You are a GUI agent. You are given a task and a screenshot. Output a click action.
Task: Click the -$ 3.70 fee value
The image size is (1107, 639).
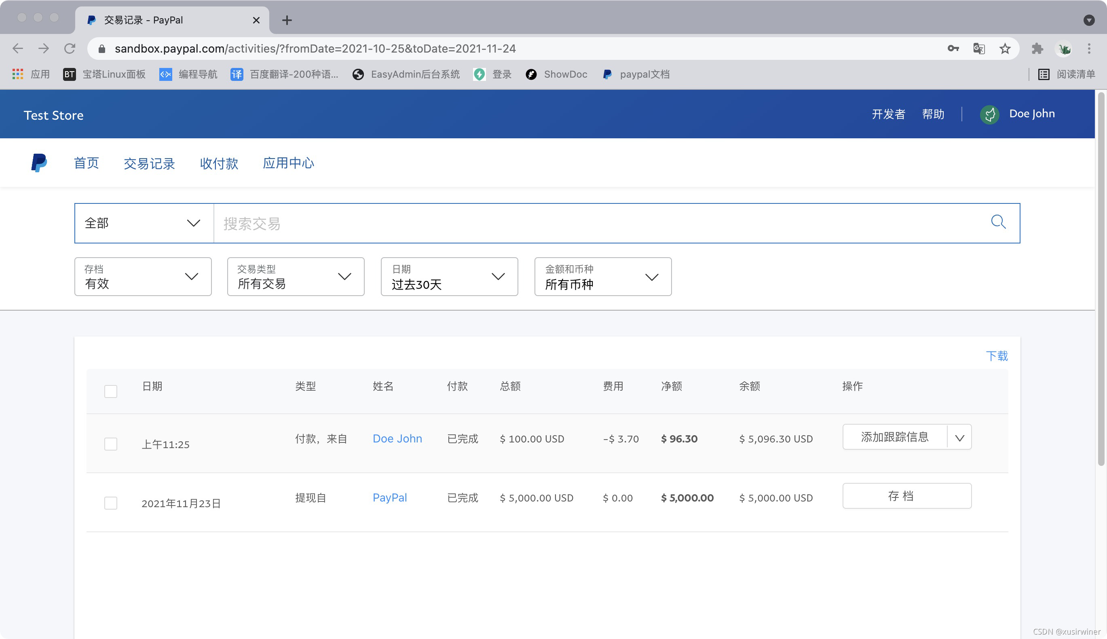coord(621,438)
